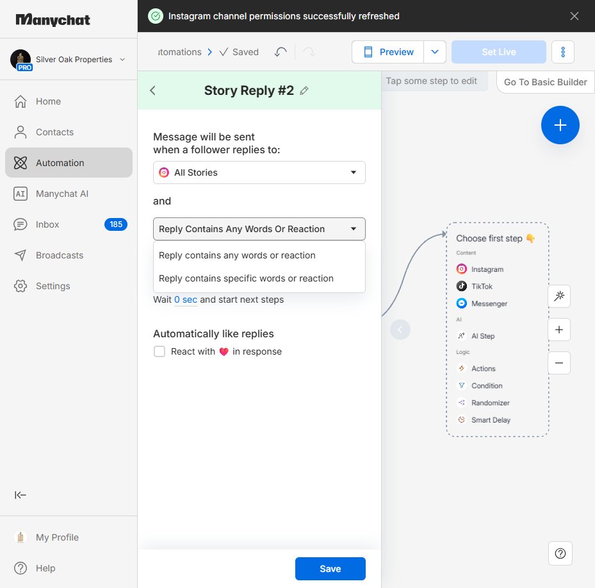Open the canvas help question mark
The image size is (595, 588).
coord(560,553)
